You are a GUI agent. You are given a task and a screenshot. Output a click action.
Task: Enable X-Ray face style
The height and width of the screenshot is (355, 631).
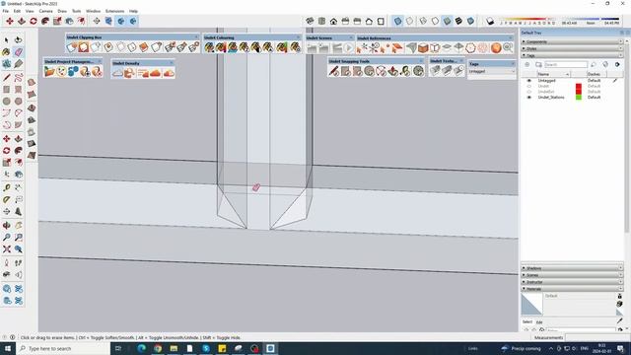397,21
